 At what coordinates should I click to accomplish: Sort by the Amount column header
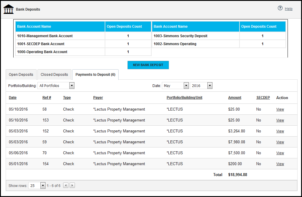point(234,98)
